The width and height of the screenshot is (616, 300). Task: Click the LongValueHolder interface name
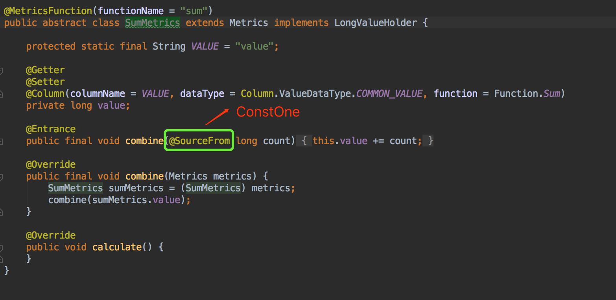click(x=376, y=22)
